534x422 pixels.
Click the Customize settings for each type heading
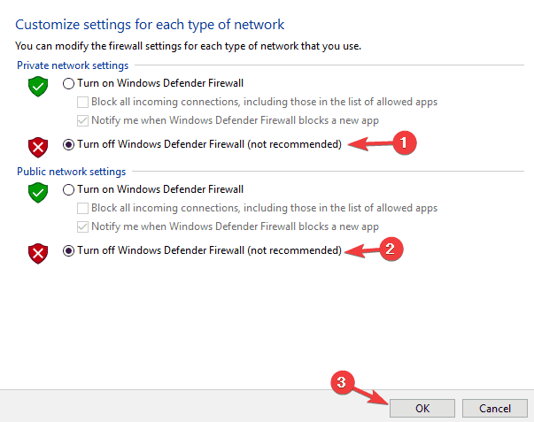150,25
